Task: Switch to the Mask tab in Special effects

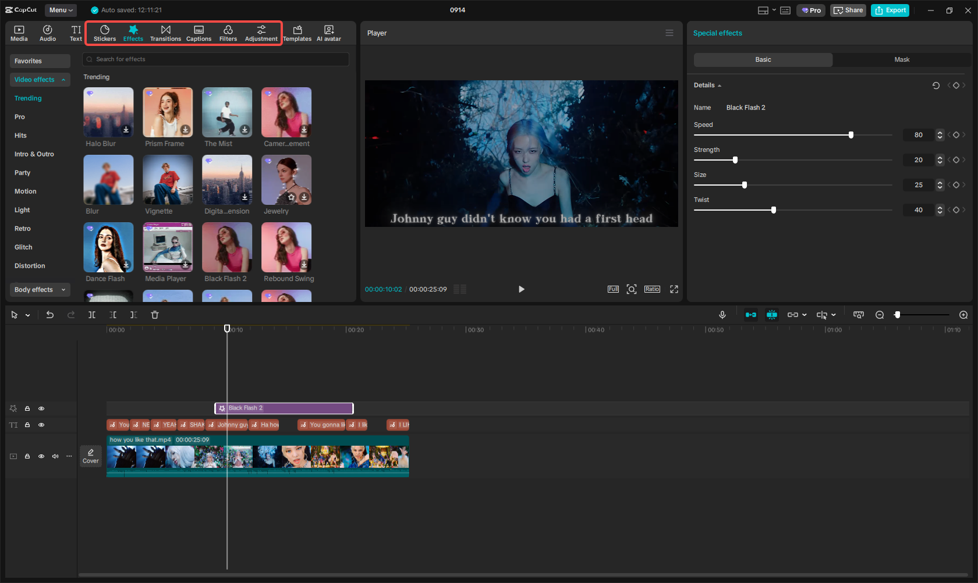Action: click(x=901, y=59)
